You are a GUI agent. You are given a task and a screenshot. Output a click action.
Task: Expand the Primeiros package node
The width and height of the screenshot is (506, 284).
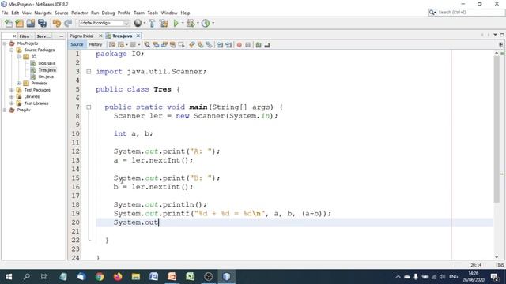(19, 83)
